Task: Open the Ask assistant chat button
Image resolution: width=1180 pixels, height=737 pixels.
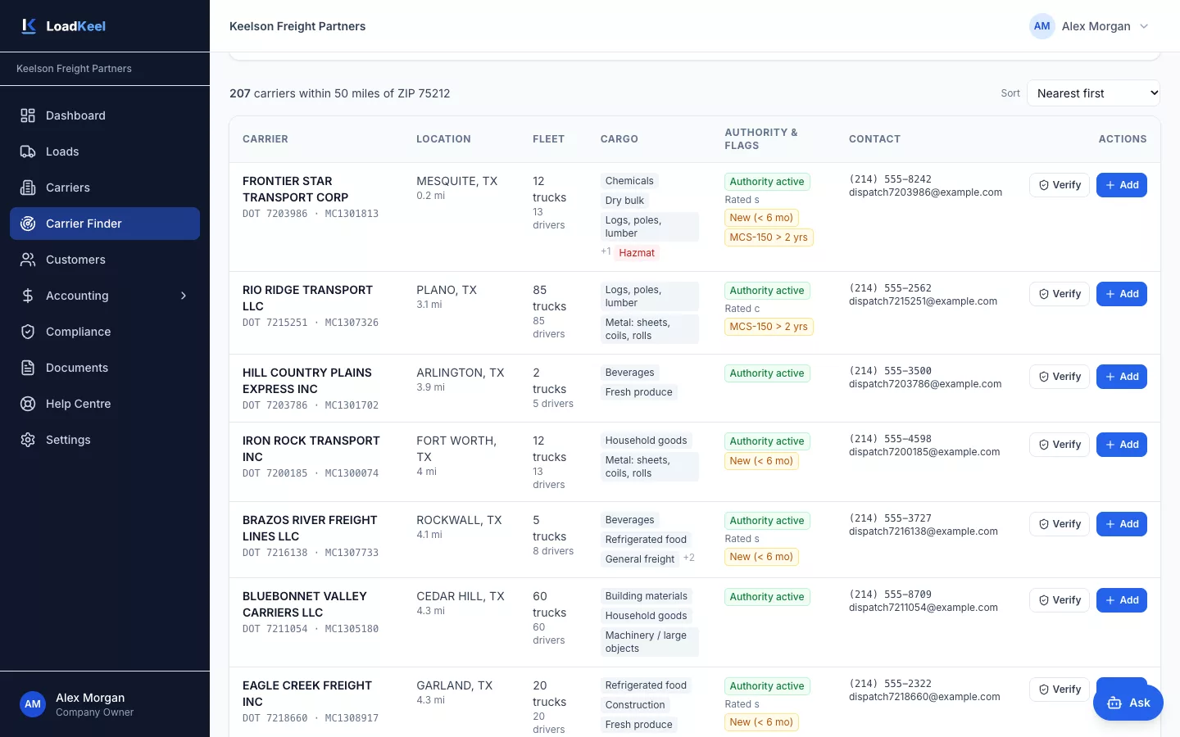Action: [1128, 703]
